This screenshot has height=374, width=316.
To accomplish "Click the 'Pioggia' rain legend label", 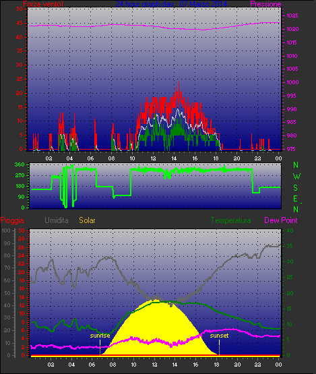I will coord(12,220).
